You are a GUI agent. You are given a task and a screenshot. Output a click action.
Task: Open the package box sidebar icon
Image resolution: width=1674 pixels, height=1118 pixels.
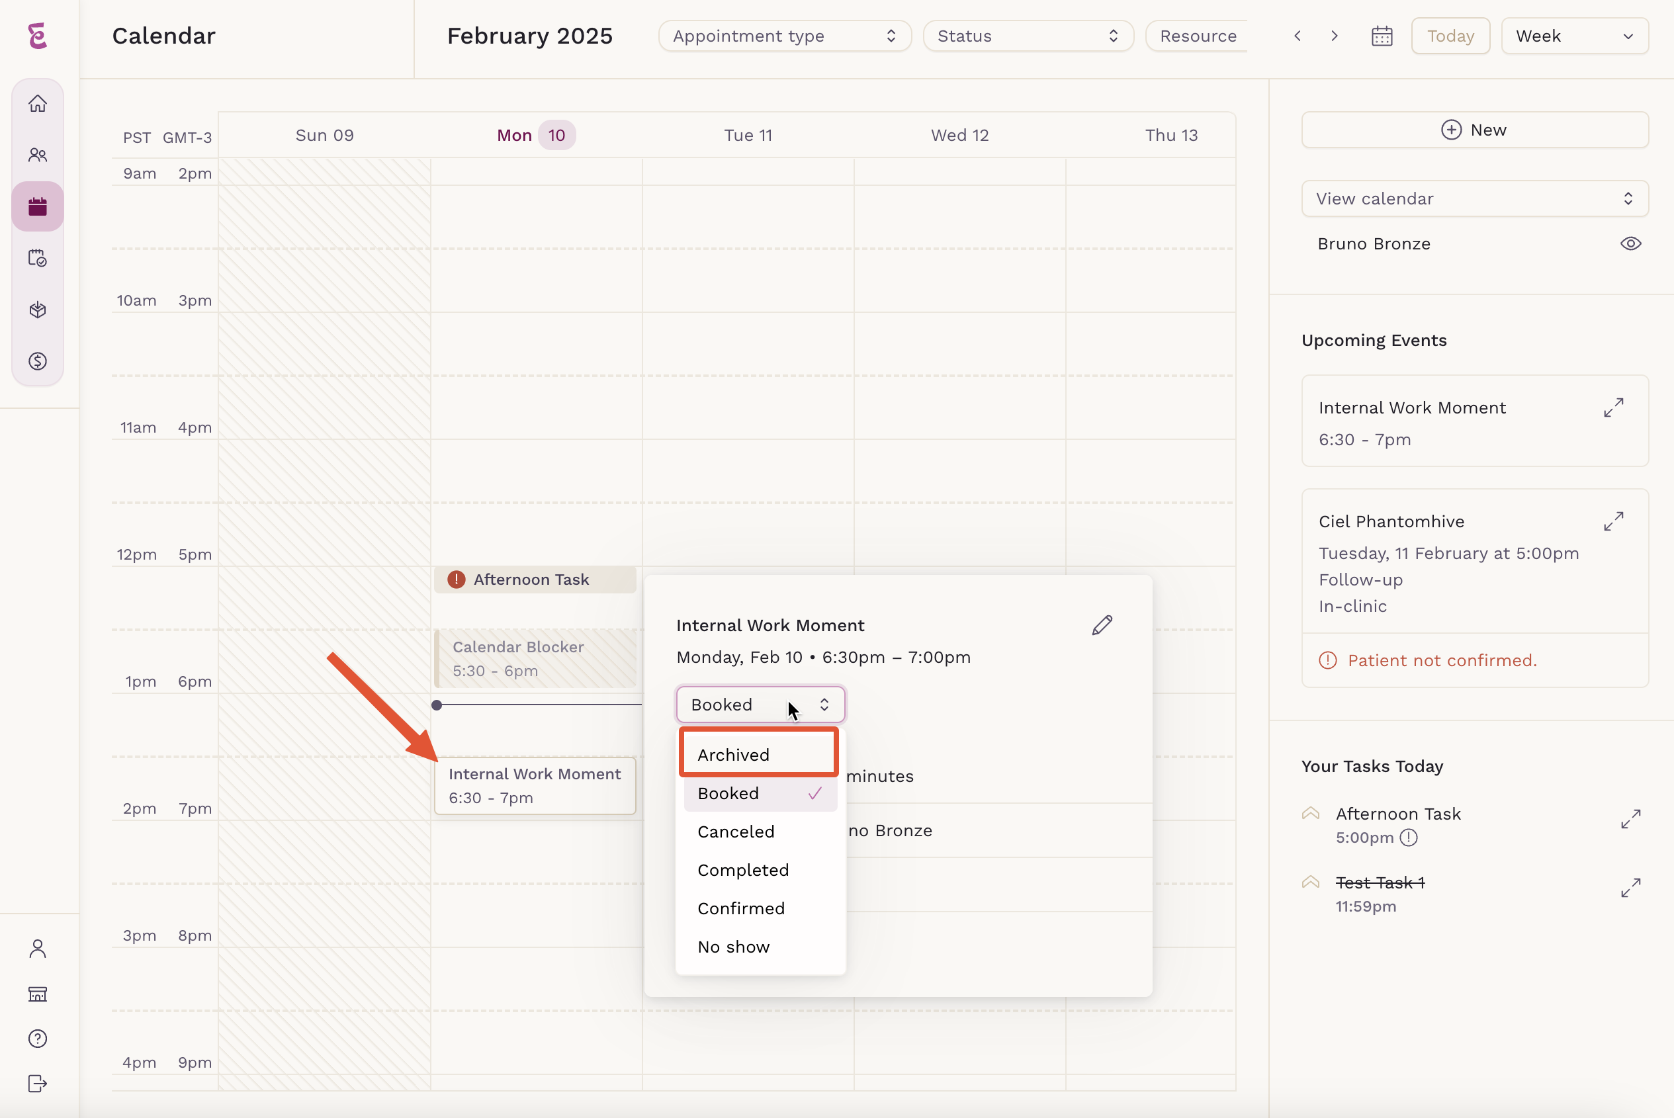coord(38,310)
